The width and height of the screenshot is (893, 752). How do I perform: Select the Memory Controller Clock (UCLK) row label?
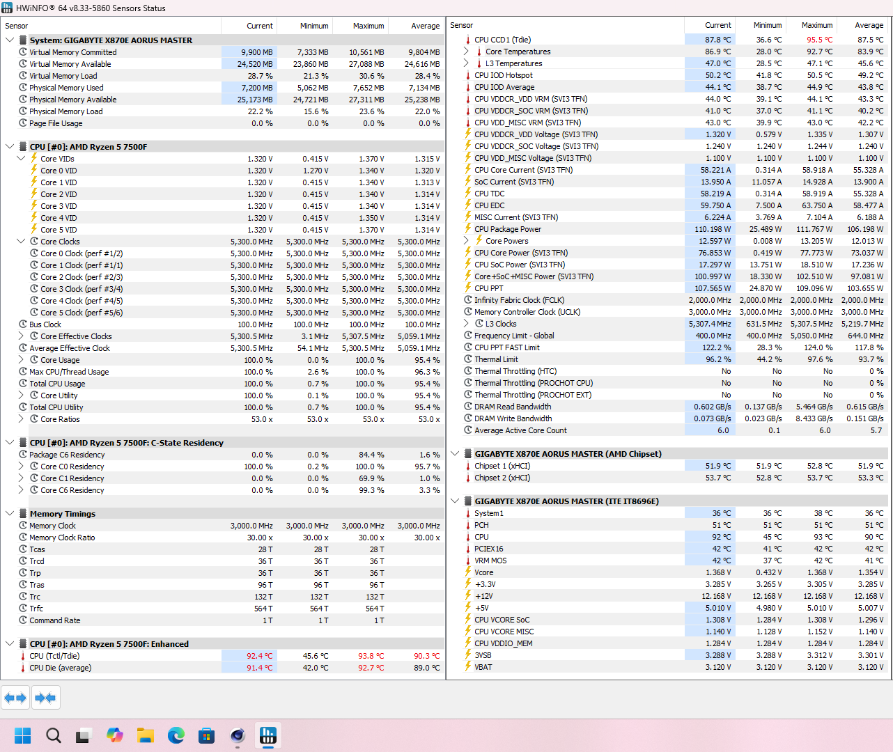(x=527, y=312)
